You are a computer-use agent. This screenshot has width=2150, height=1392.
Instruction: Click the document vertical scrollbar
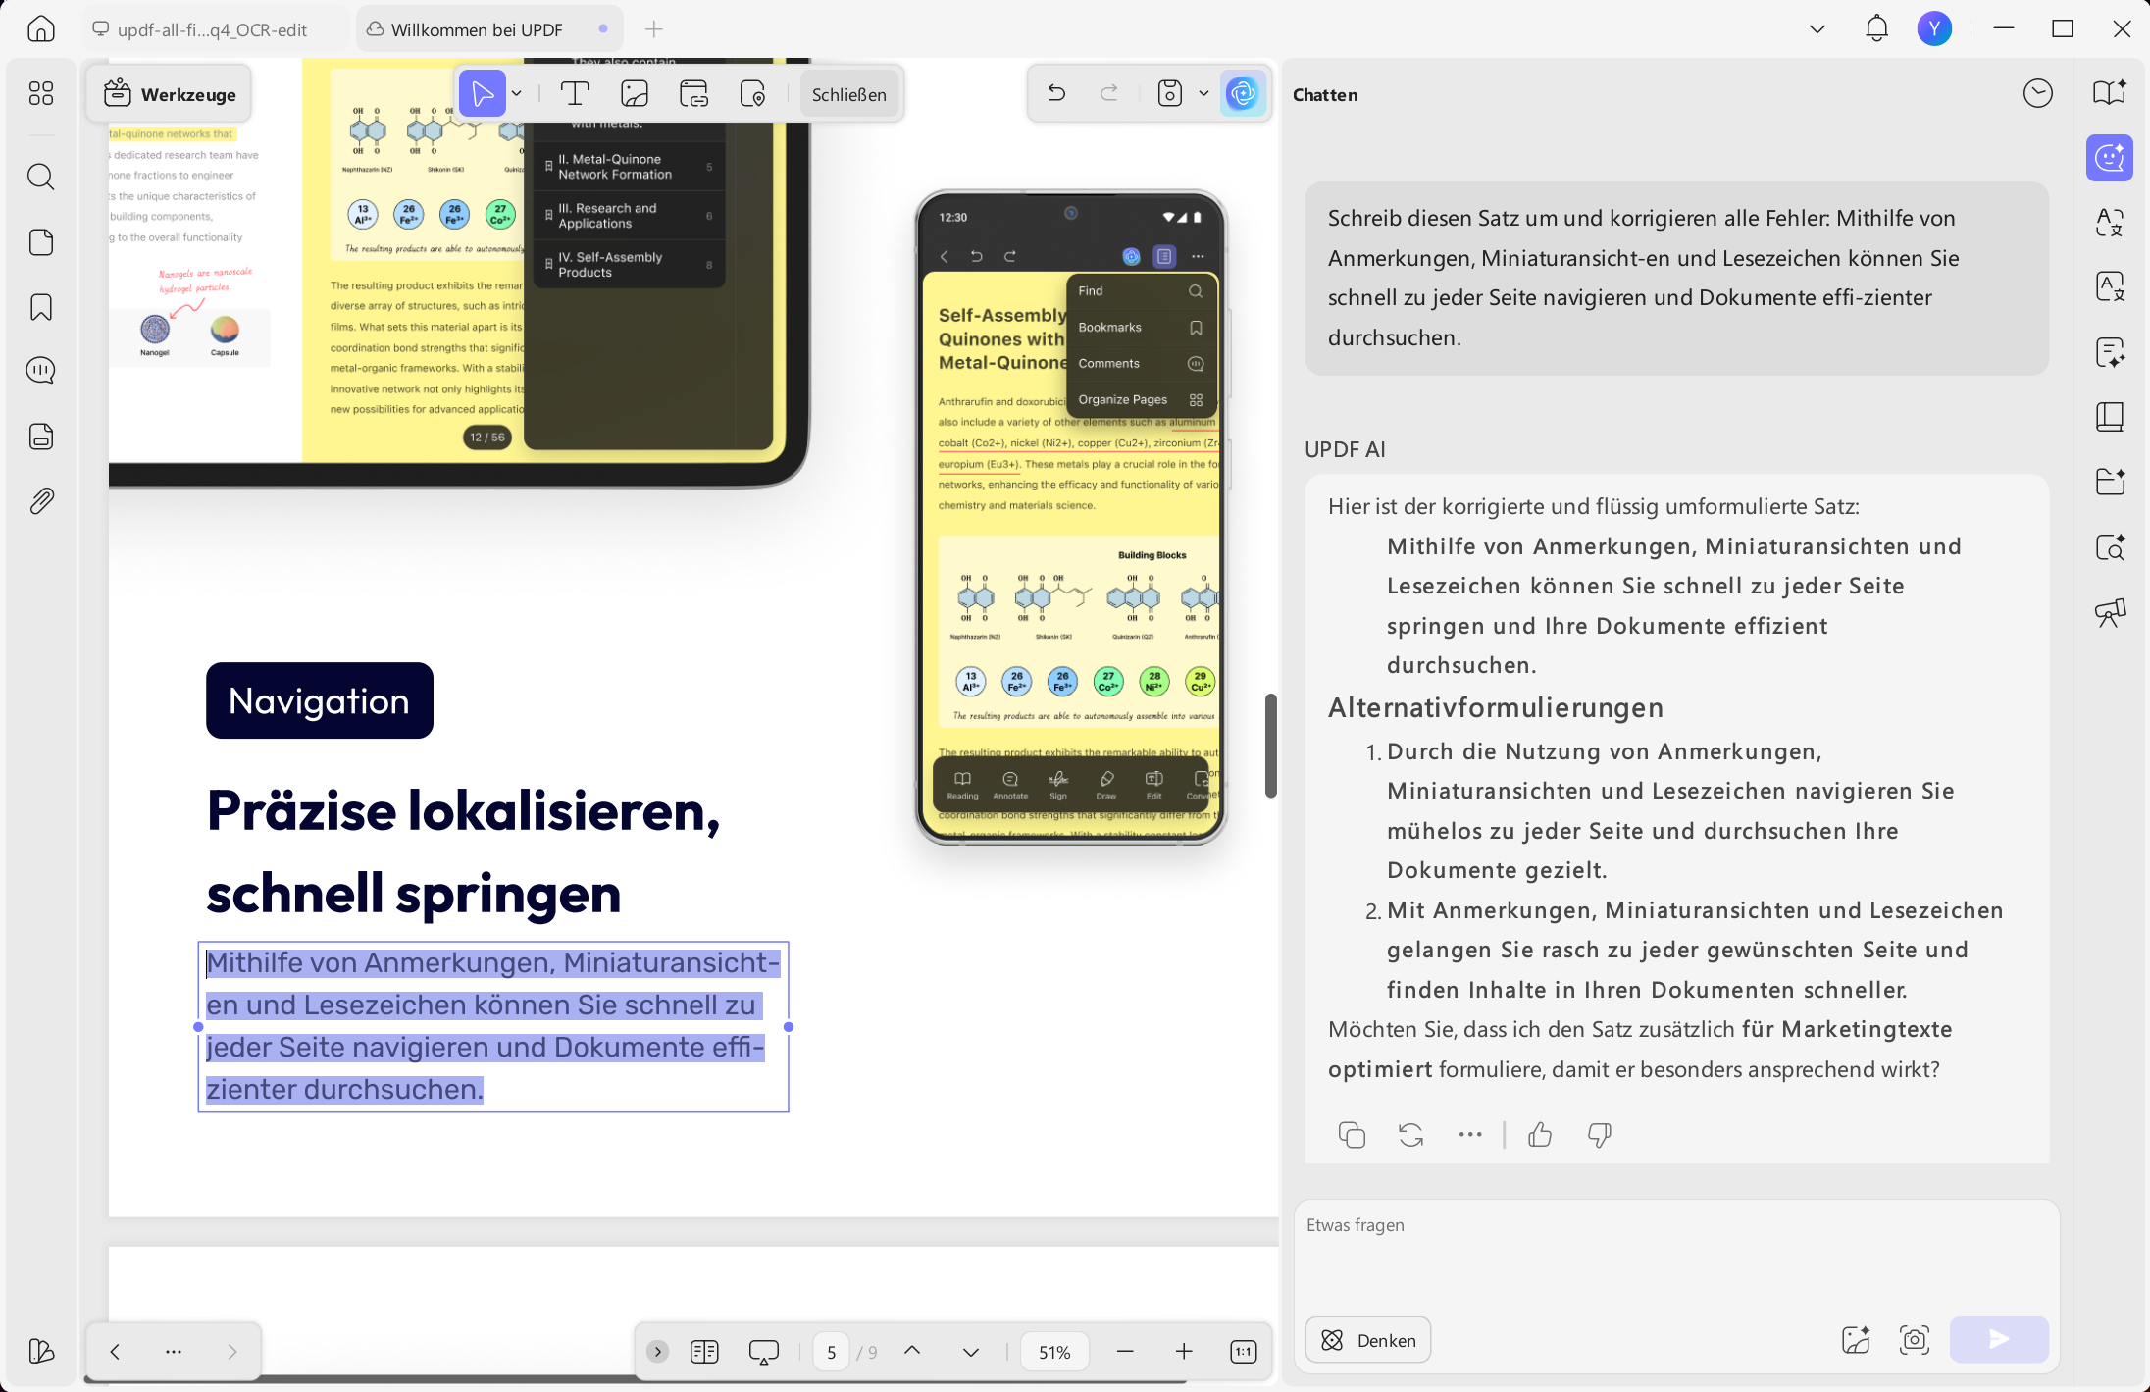[1271, 746]
